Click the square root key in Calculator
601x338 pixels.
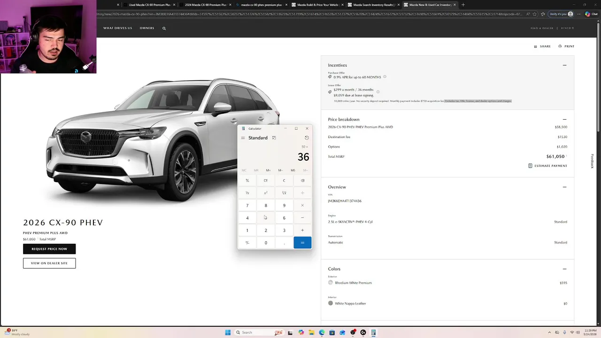coord(284,193)
